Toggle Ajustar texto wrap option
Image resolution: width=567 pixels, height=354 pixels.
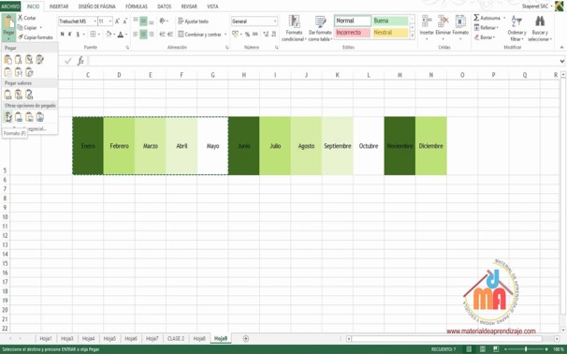[193, 22]
